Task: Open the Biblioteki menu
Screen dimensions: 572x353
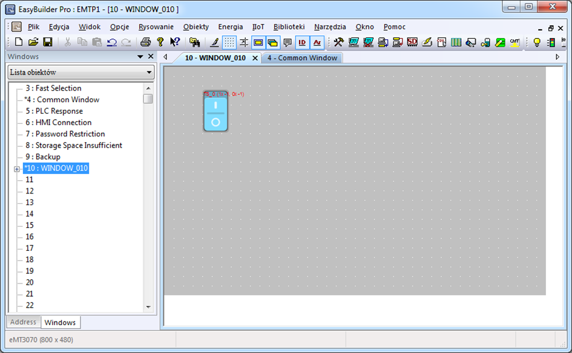Action: [x=289, y=27]
